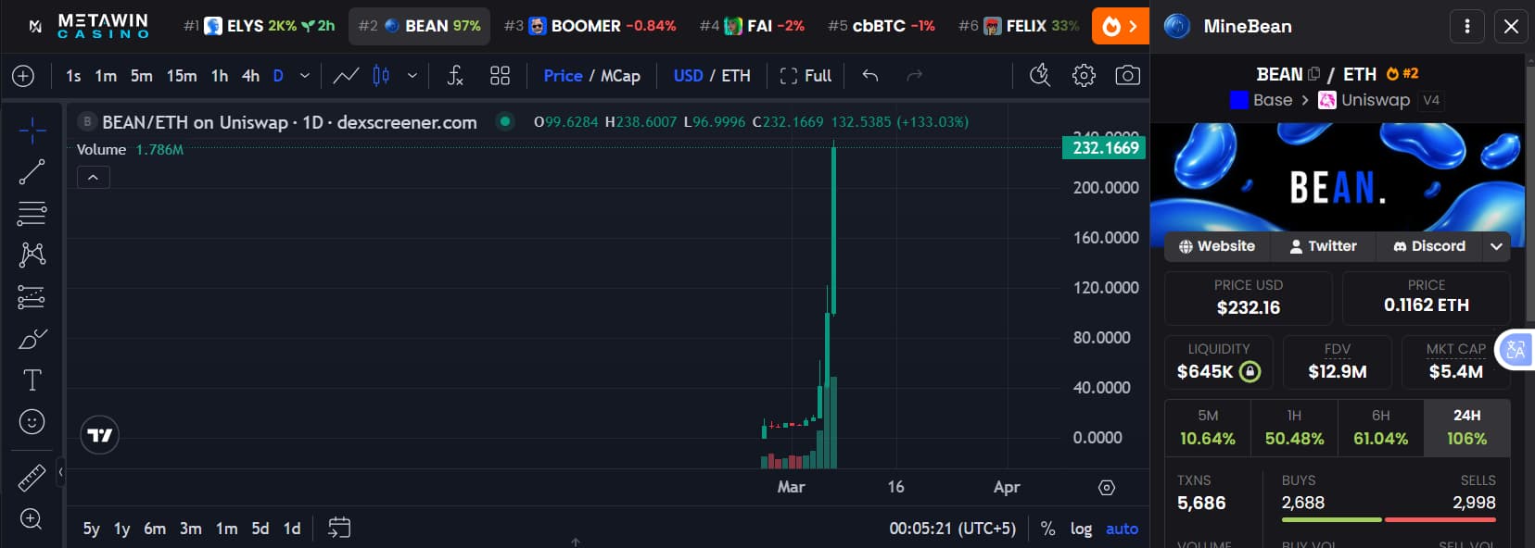Expand the timeframe interval dropdown arrow
This screenshot has width=1535, height=548.
click(x=304, y=76)
